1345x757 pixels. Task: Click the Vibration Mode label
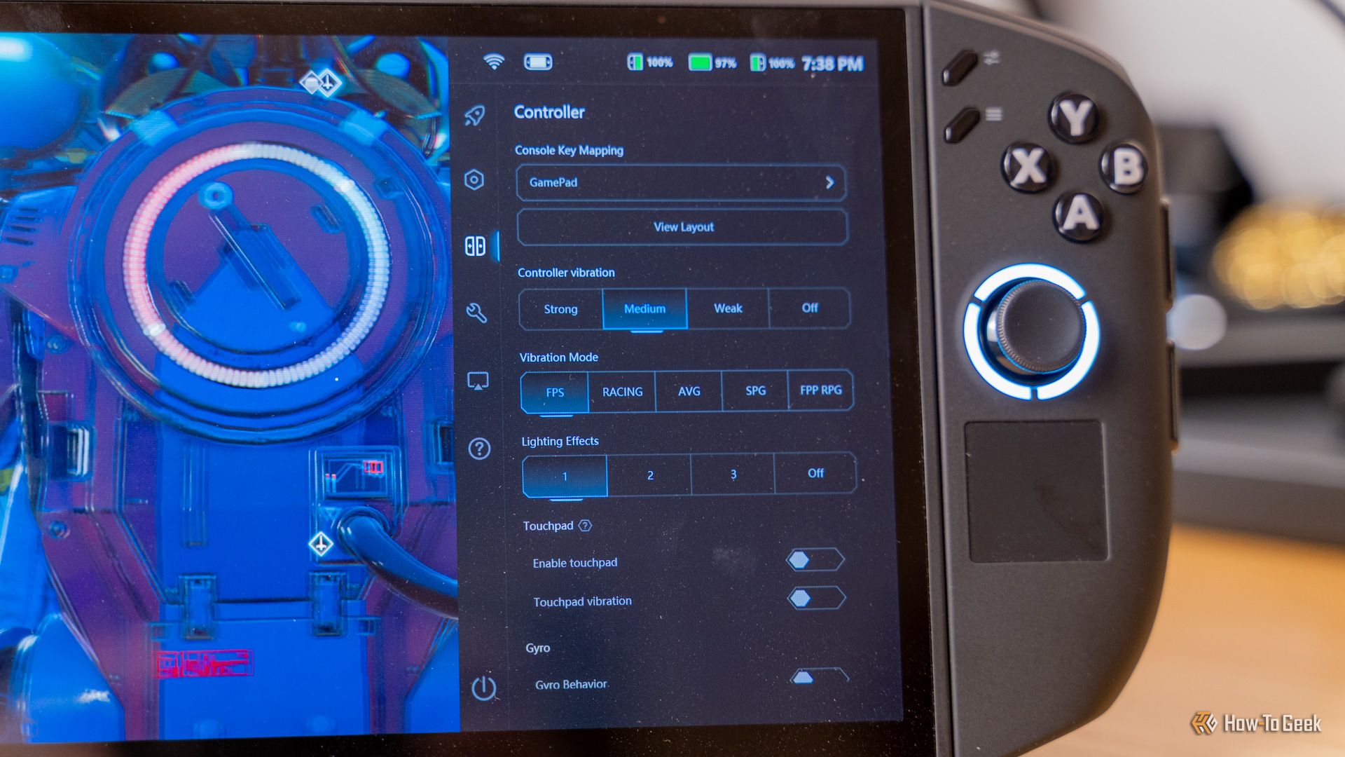(x=558, y=357)
